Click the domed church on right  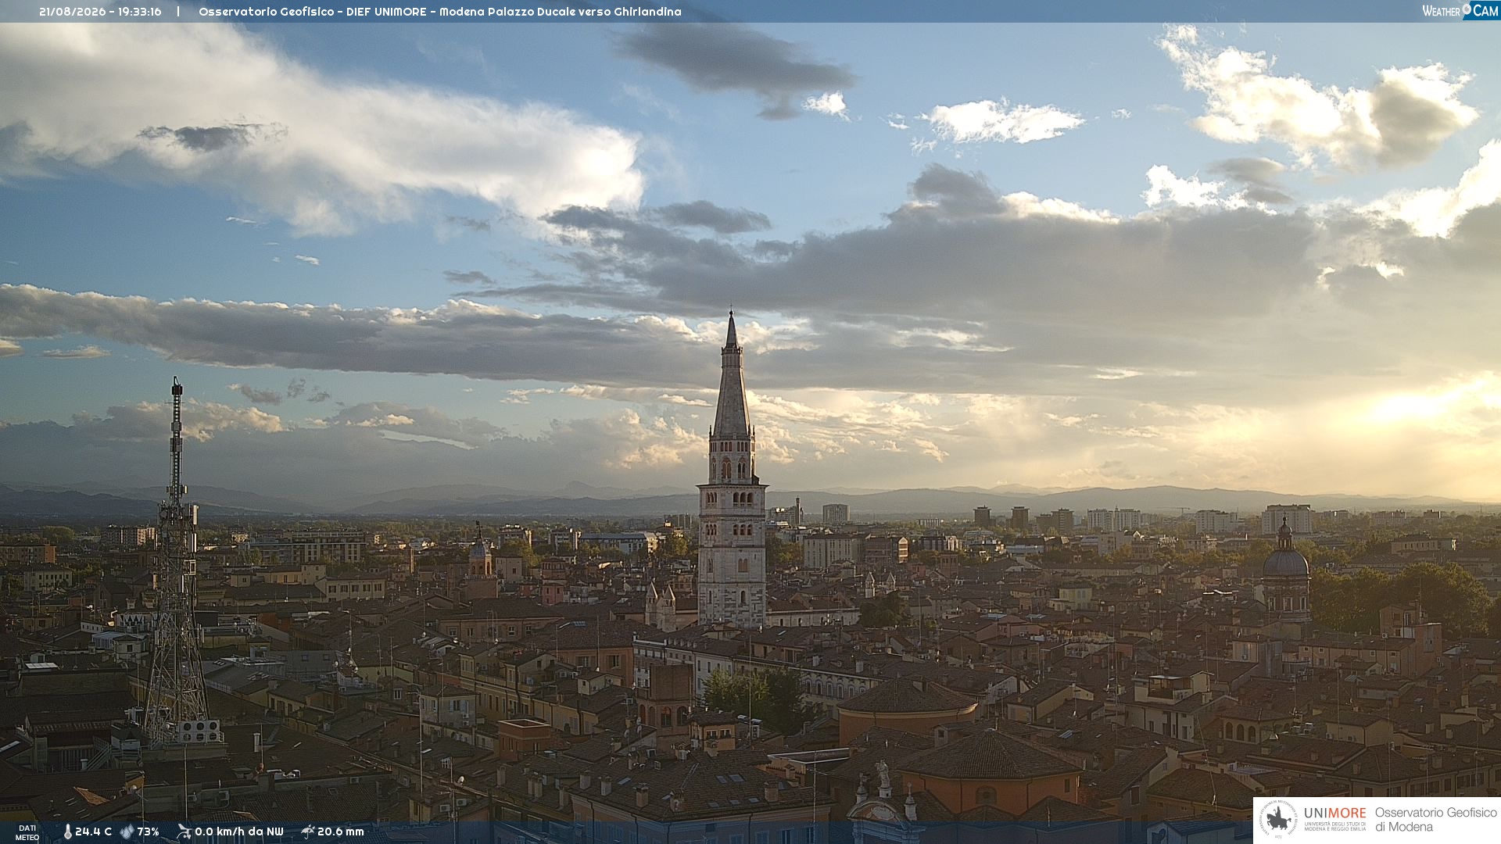1285,570
